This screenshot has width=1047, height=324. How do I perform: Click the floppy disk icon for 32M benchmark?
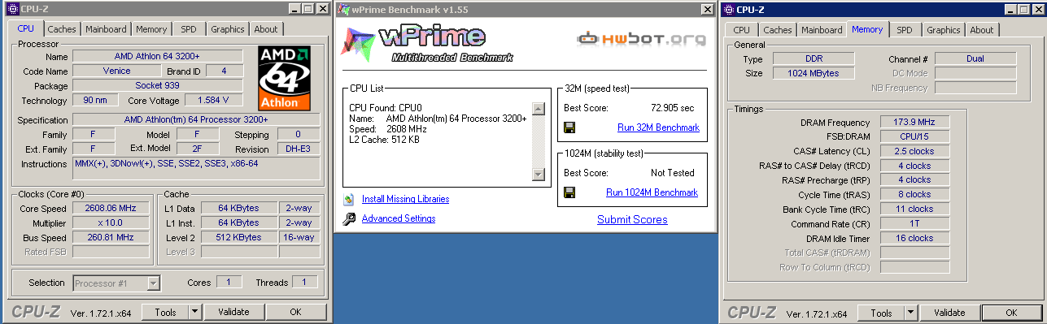(569, 127)
